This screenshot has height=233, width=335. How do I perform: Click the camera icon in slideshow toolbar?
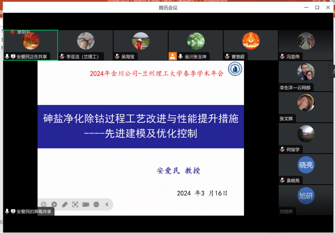pos(86,204)
